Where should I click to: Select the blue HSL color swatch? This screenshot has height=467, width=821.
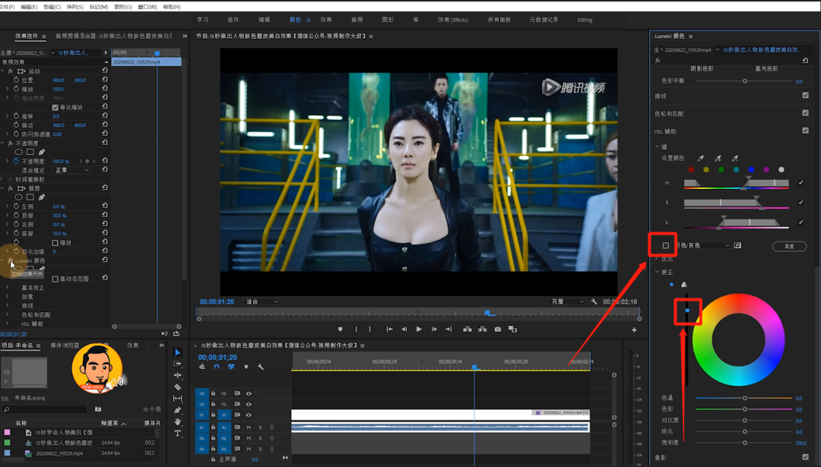[x=751, y=169]
